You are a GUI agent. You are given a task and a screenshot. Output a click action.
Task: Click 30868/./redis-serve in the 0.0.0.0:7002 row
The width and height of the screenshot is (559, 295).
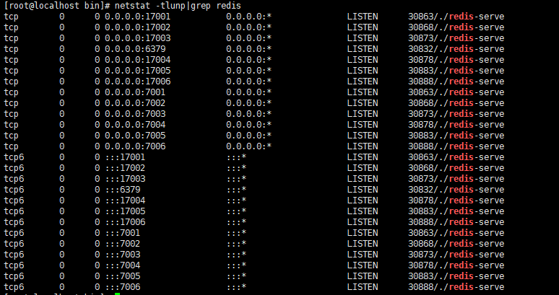click(456, 103)
